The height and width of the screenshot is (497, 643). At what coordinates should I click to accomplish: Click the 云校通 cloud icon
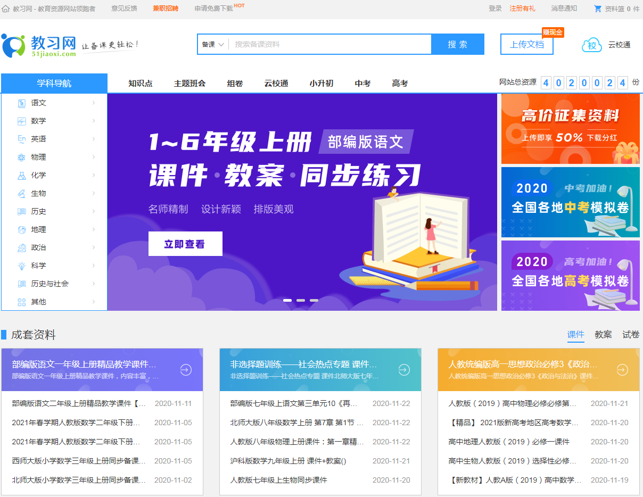pyautogui.click(x=591, y=45)
